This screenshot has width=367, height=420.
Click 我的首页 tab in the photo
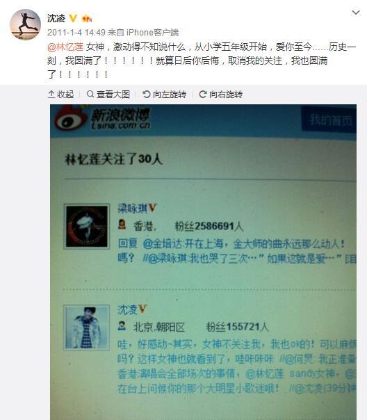pyautogui.click(x=329, y=119)
